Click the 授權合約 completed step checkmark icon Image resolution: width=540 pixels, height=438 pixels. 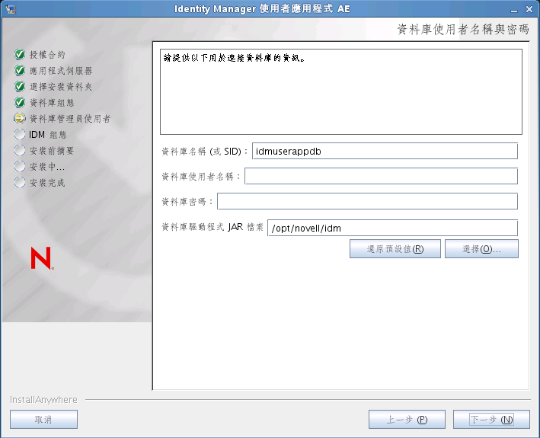tap(20, 54)
